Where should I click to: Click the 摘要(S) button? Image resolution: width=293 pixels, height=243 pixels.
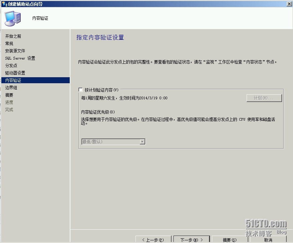click(230, 239)
